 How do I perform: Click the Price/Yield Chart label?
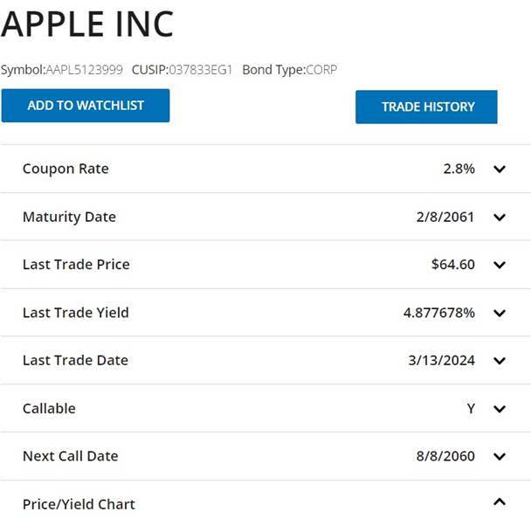click(79, 504)
